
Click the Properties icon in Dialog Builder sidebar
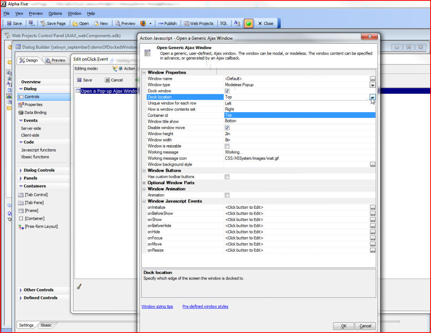pos(21,105)
